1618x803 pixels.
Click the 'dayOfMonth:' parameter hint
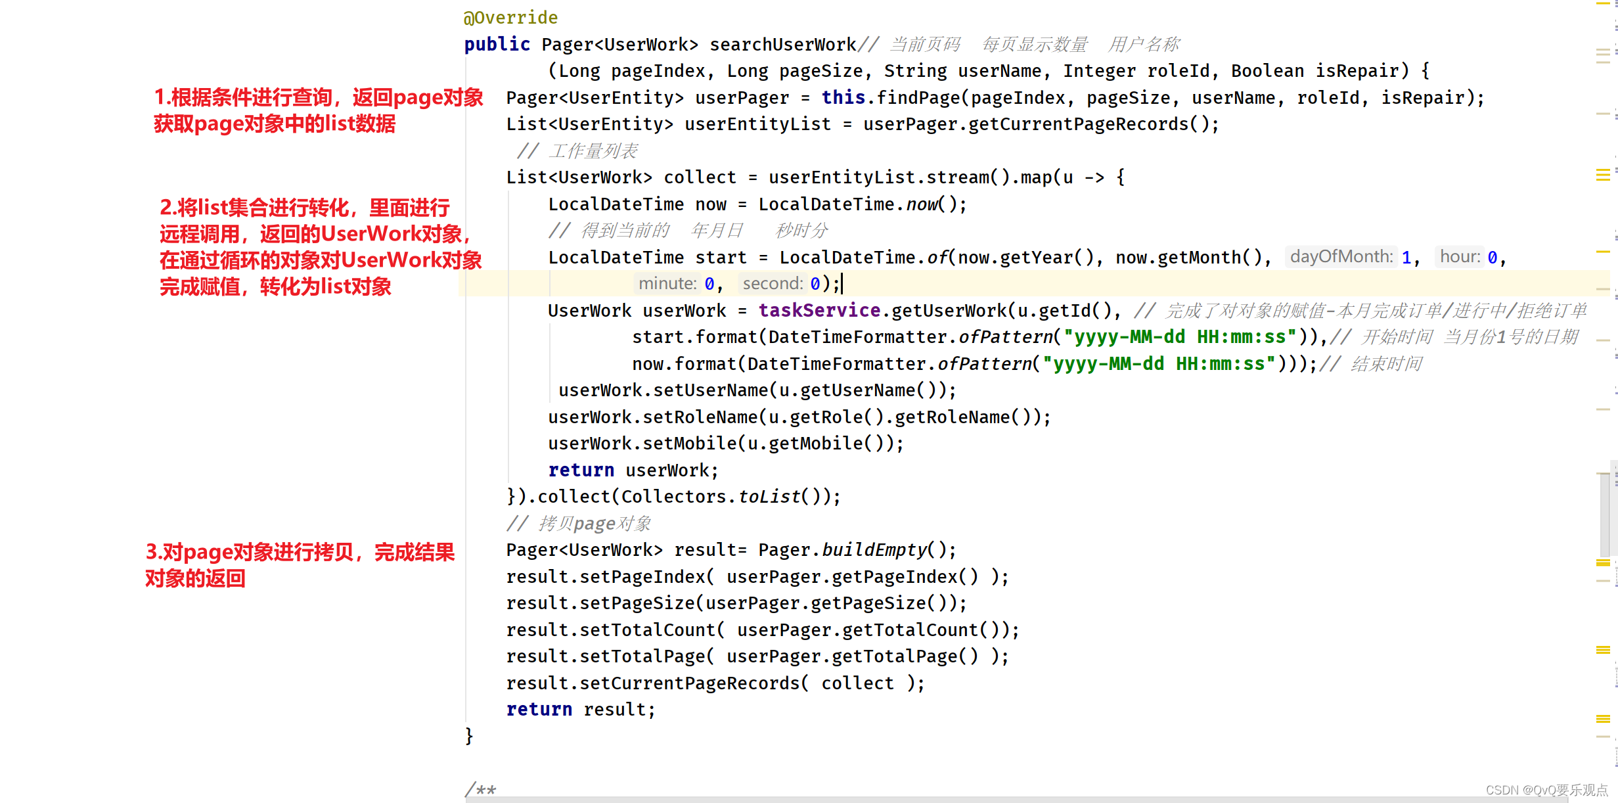click(x=1341, y=257)
